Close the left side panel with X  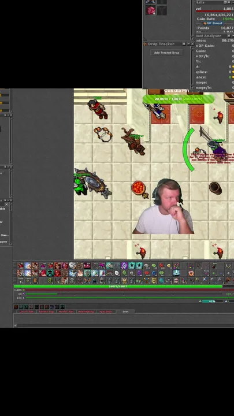(6, 205)
